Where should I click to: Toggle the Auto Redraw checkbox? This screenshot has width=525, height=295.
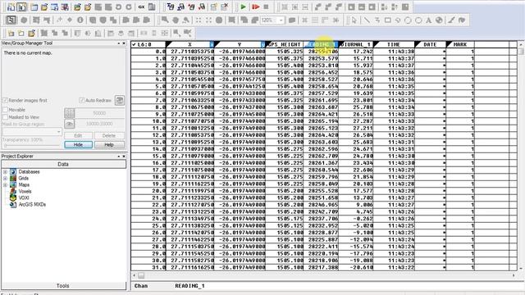click(x=81, y=100)
